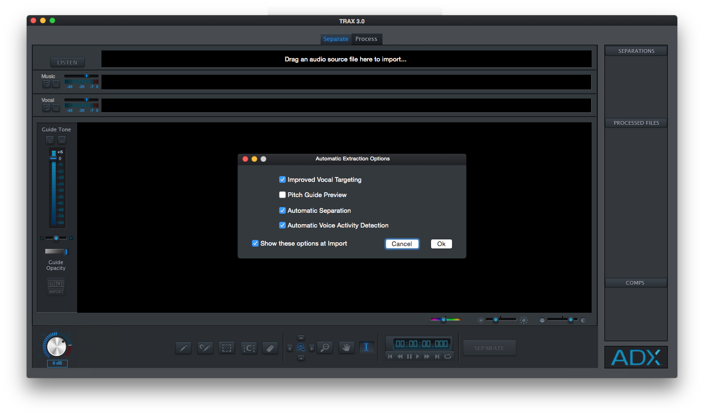The image size is (704, 416).
Task: Jump to end of track
Action: pos(437,356)
